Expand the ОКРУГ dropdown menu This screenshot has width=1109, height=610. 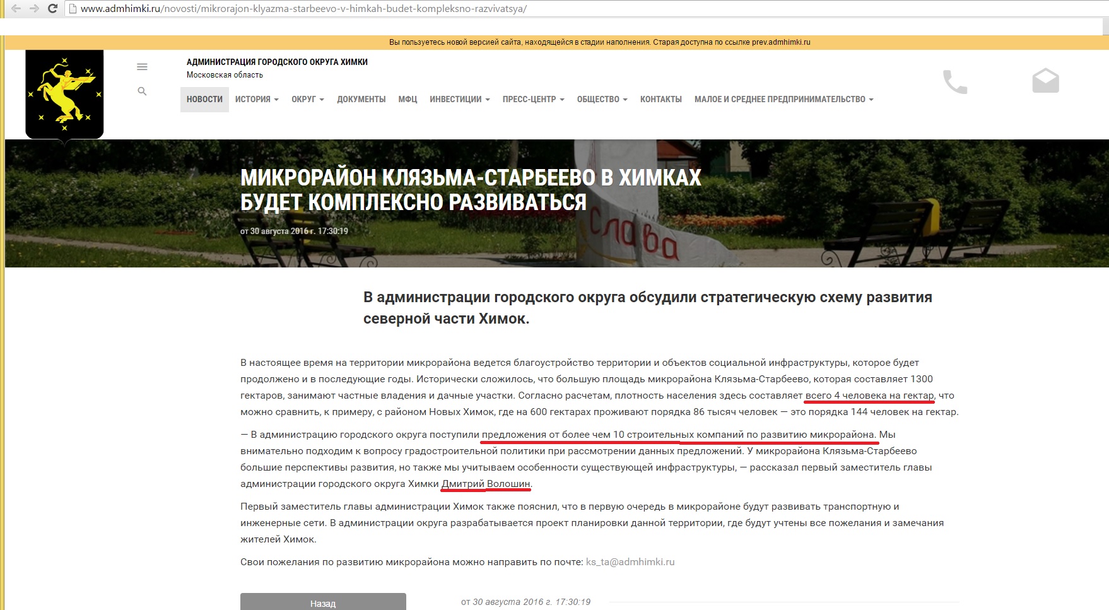(x=308, y=99)
